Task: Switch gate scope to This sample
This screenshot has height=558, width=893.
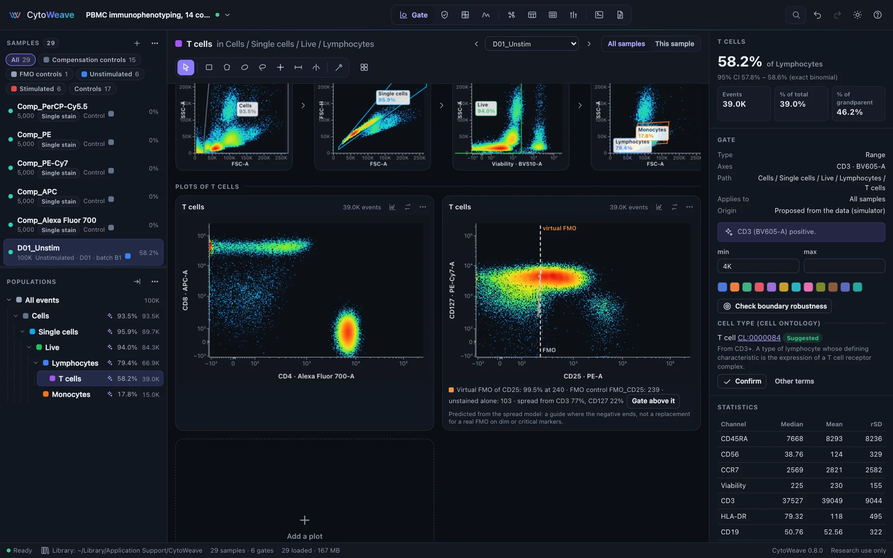Action: coord(674,44)
